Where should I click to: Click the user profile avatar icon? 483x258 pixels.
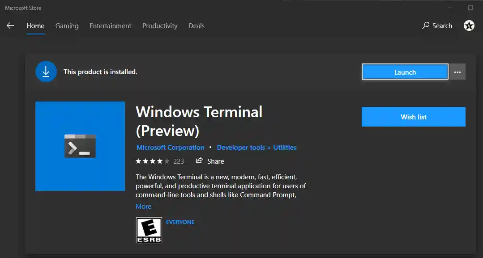469,25
